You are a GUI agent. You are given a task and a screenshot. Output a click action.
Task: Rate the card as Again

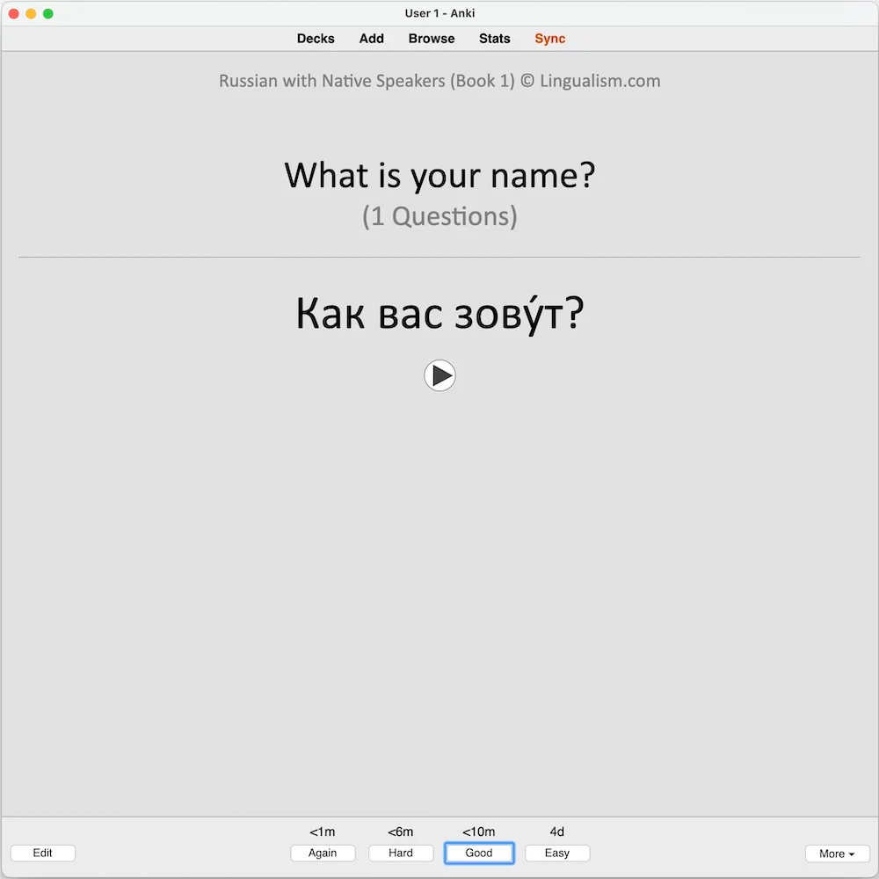click(323, 853)
